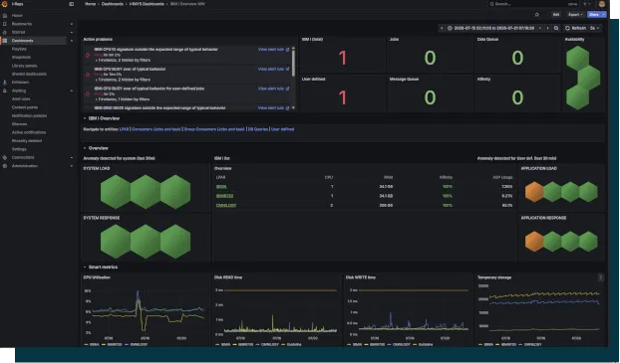Click the orange Application Load hexagon
The image size is (620, 363).
534,192
